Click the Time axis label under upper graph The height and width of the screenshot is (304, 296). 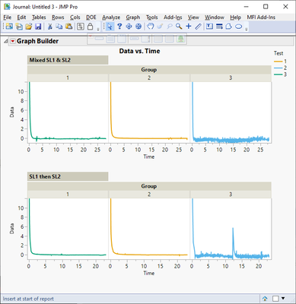[x=149, y=157]
